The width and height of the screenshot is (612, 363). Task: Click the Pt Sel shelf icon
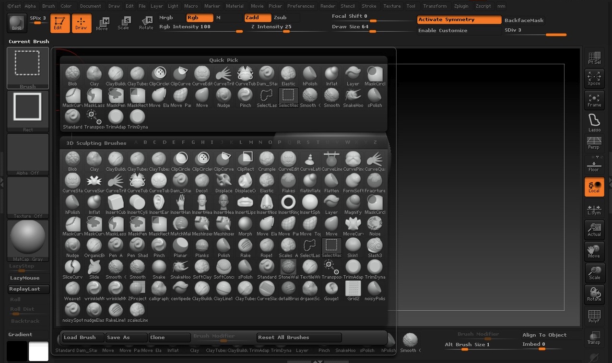(594, 58)
